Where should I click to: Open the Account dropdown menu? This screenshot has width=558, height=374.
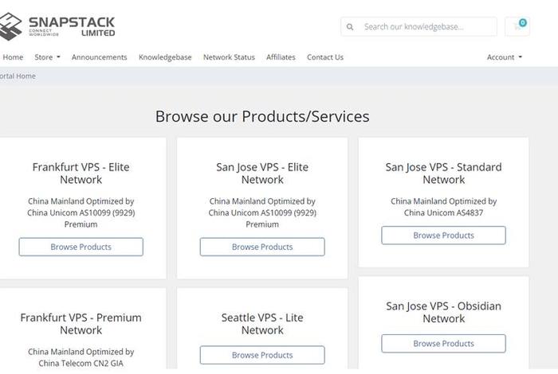tap(505, 57)
